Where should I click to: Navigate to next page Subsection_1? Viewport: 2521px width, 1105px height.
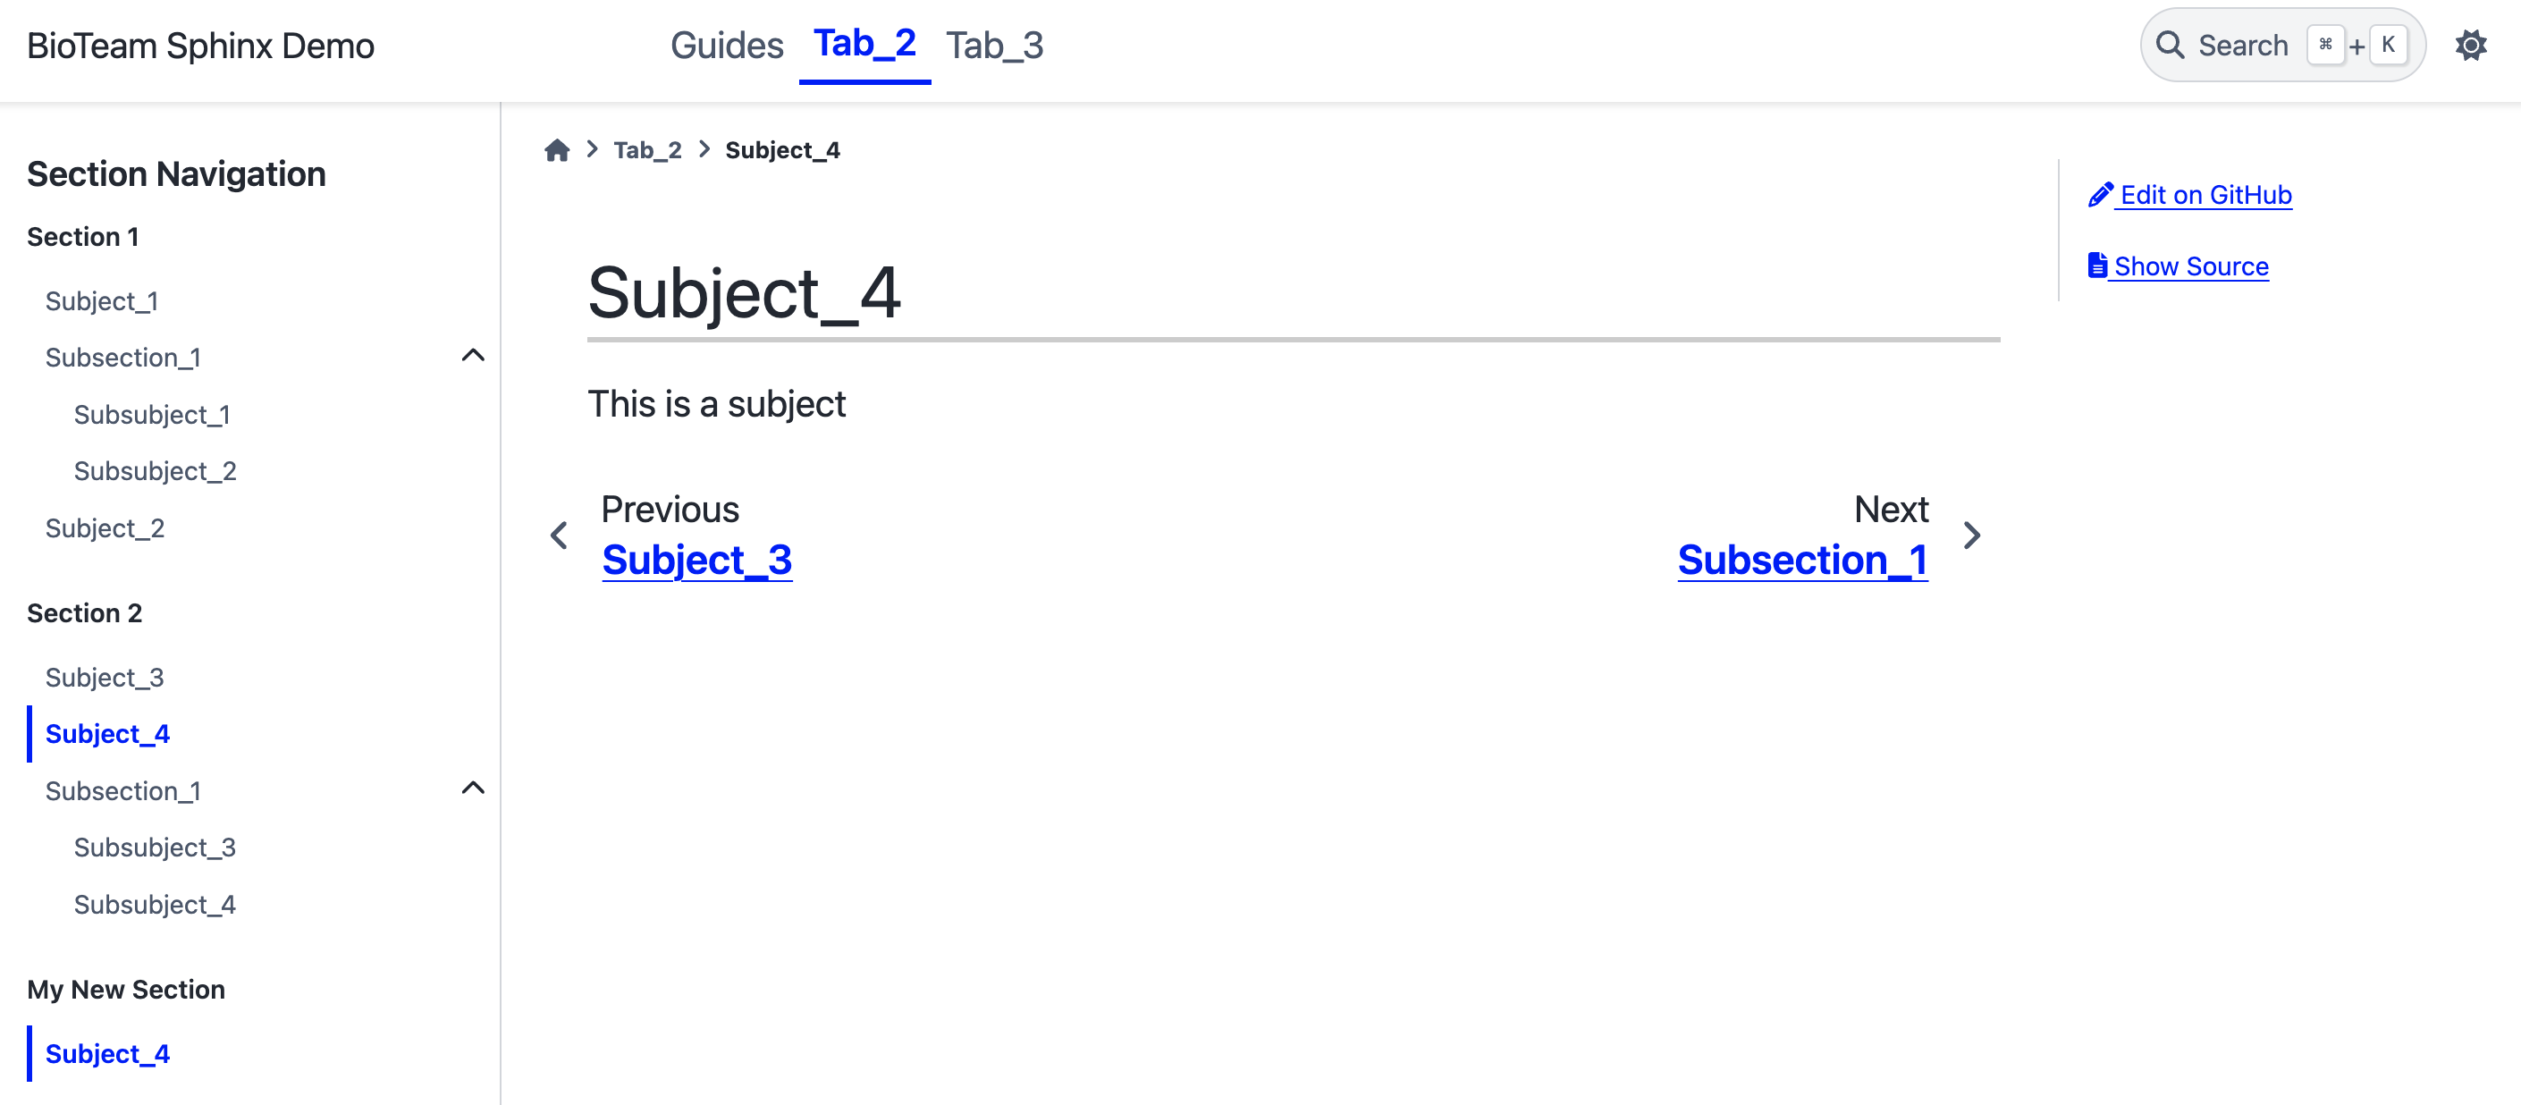(x=1802, y=560)
